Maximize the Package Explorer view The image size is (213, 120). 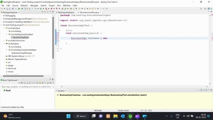click(x=53, y=12)
